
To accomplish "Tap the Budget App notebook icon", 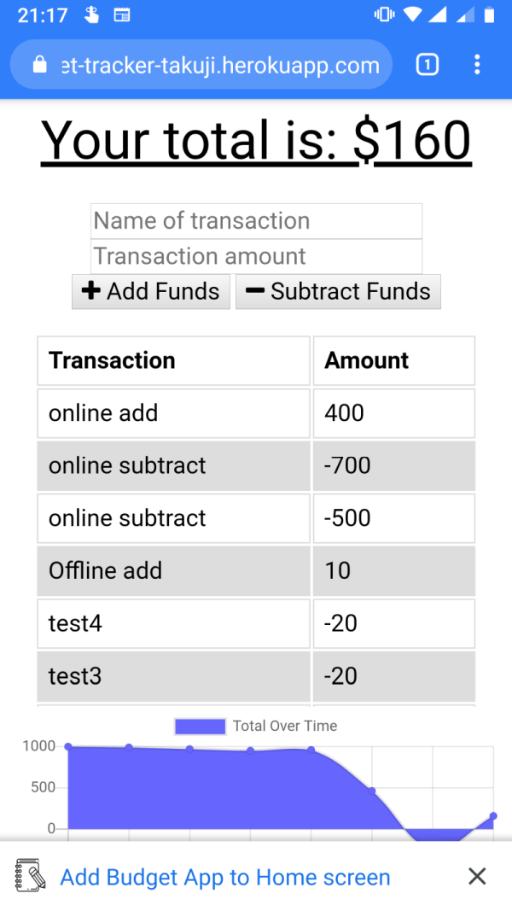I will 30,874.
